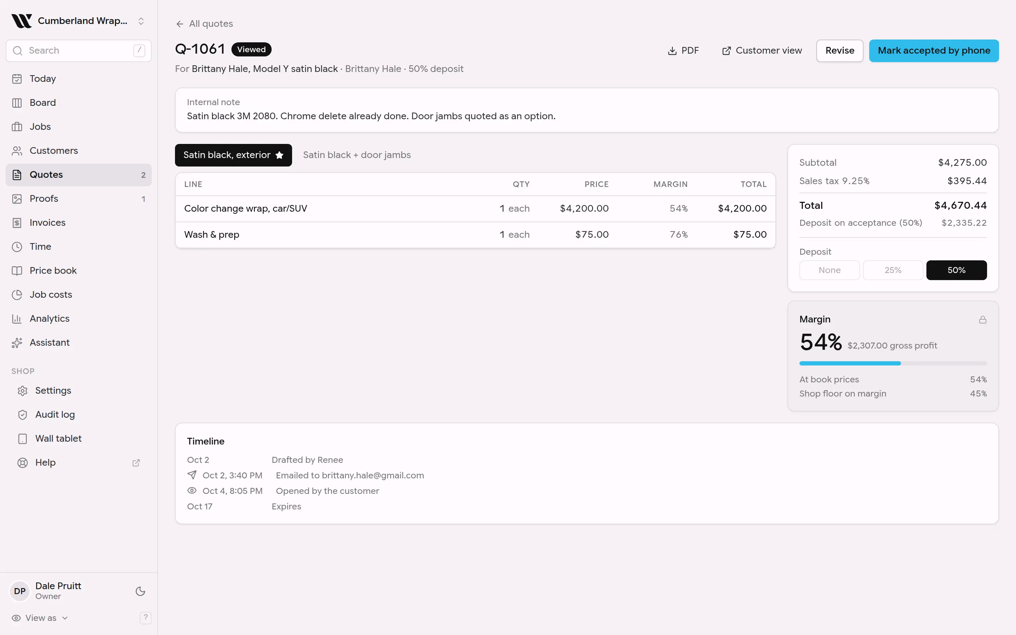The image size is (1016, 635).
Task: Open Price book via book icon
Action: click(17, 271)
